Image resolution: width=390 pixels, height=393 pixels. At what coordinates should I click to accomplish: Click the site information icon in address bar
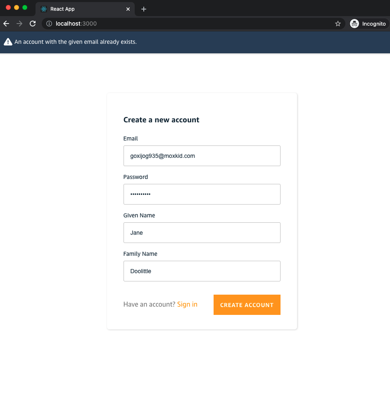50,24
